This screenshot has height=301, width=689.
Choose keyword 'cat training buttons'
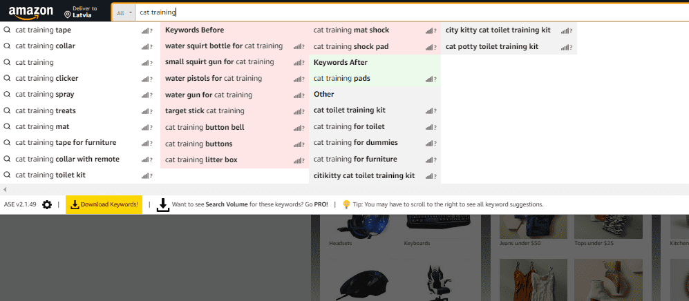click(198, 144)
